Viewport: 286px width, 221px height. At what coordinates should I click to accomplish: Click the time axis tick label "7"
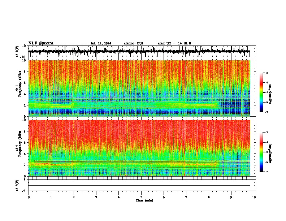click(186, 197)
